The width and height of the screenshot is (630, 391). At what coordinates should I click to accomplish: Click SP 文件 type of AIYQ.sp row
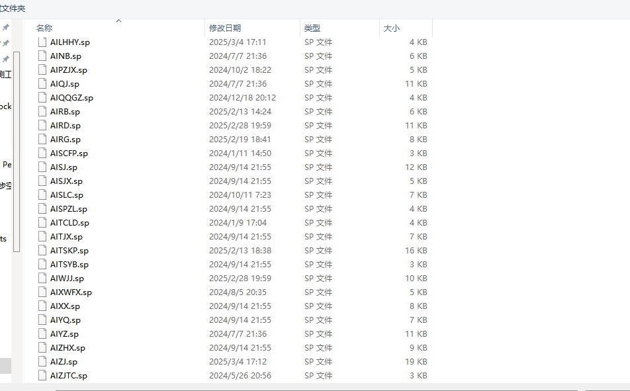pos(318,320)
